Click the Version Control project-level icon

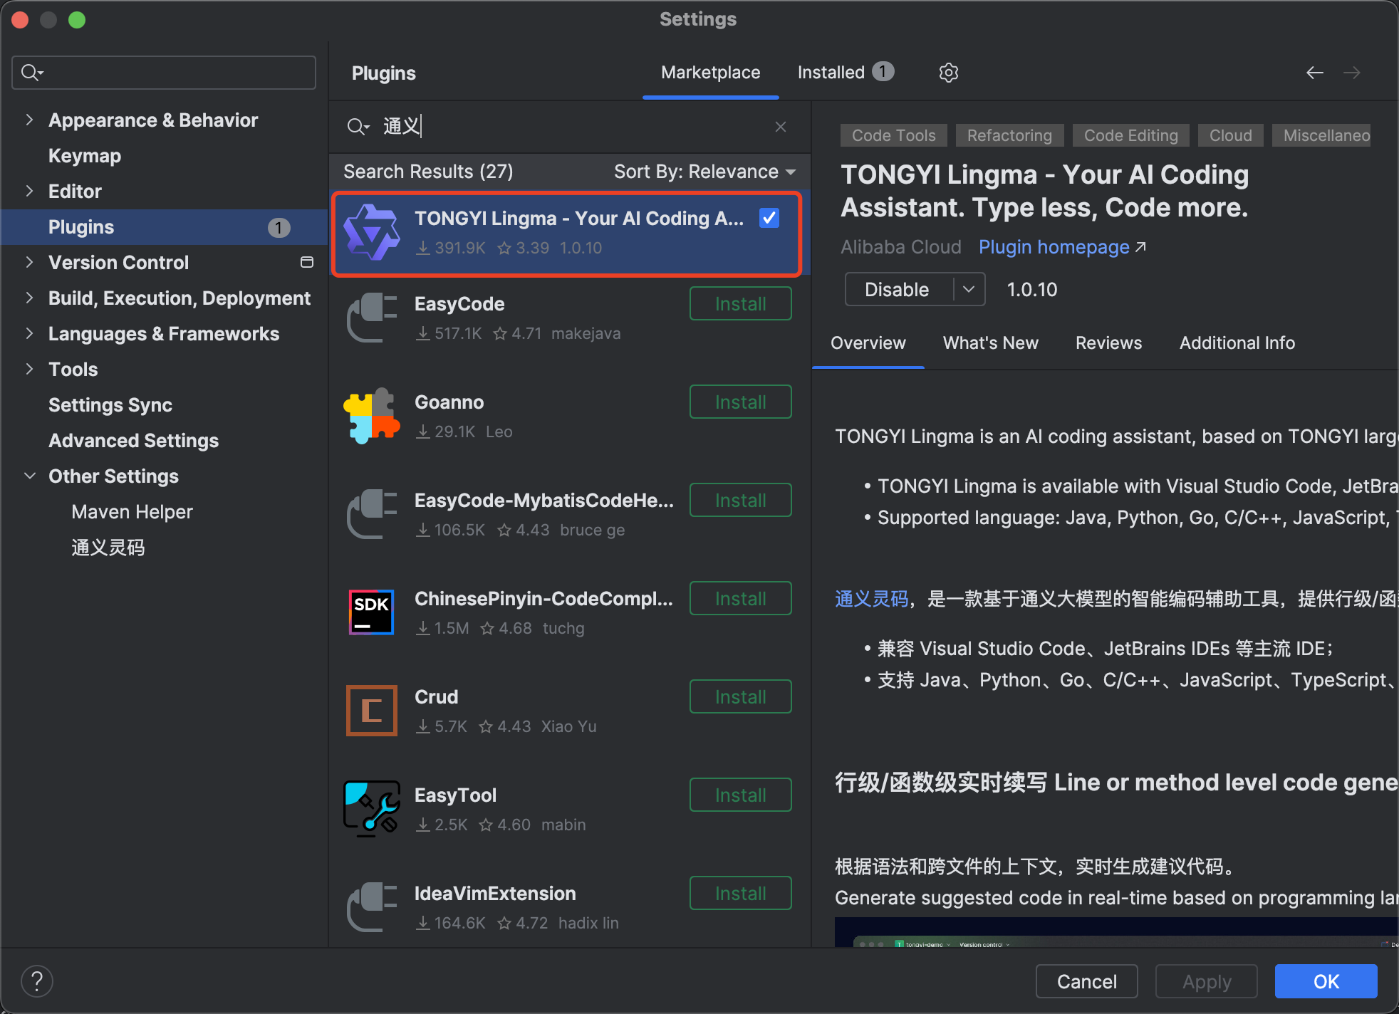[307, 262]
